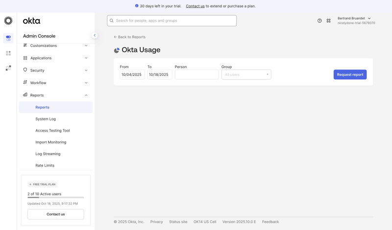The height and width of the screenshot is (230, 392).
Task: Click the search magnifier icon
Action: tap(112, 21)
